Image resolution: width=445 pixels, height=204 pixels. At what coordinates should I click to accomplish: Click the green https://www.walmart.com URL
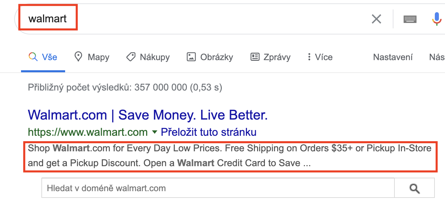[88, 132]
